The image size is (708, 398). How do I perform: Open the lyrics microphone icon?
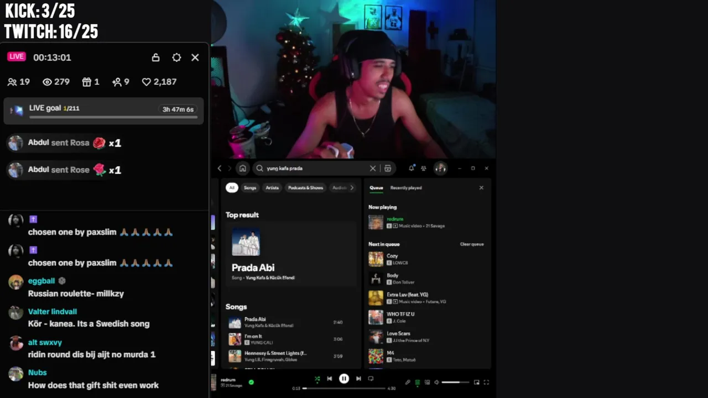click(x=408, y=382)
